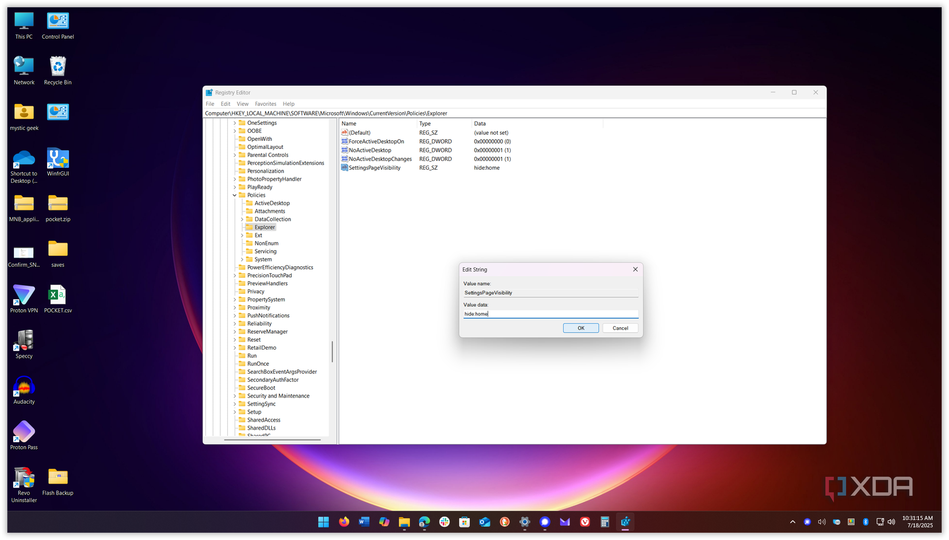949x540 pixels.
Task: Cancel the Edit String dialog
Action: tap(620, 328)
